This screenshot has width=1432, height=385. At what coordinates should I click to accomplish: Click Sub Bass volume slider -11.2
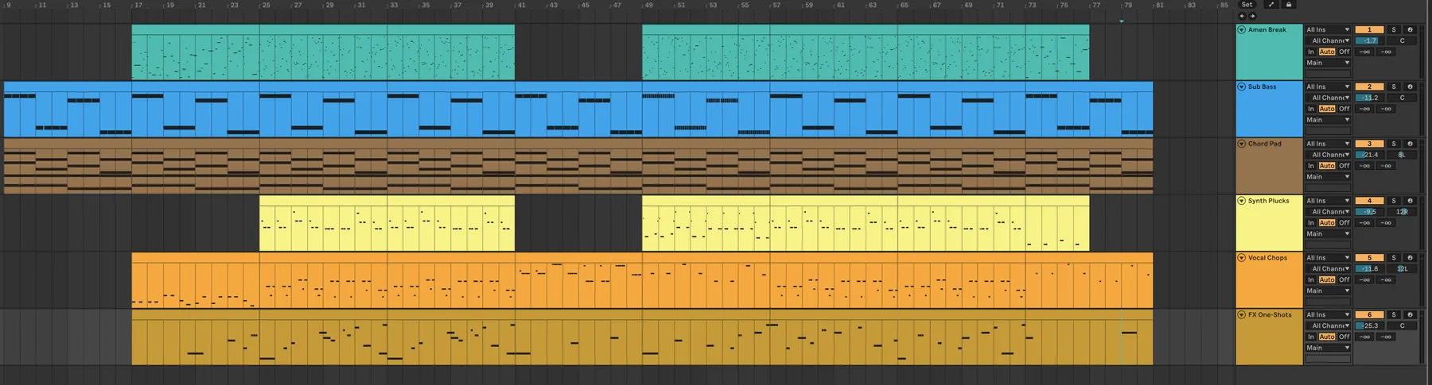pyautogui.click(x=1369, y=98)
